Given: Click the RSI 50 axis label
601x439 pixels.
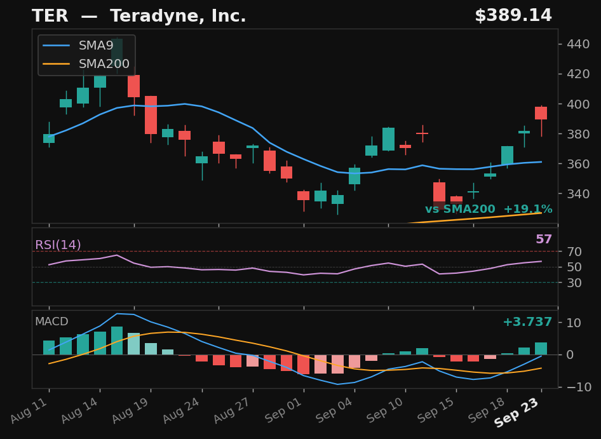Looking at the screenshot, I should tap(574, 267).
